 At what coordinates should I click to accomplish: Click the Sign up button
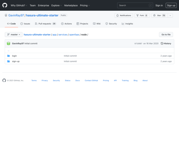[171, 5]
